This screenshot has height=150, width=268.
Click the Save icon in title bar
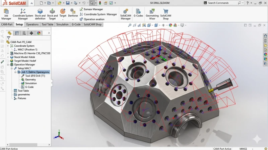pyautogui.click(x=68, y=3)
